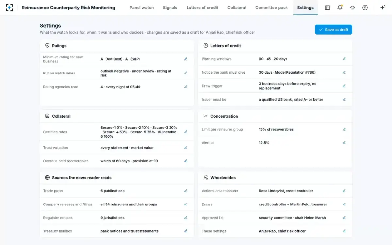Image resolution: width=392 pixels, height=245 pixels.
Task: Click the "3 business days before expiry" value
Action: tap(287, 86)
